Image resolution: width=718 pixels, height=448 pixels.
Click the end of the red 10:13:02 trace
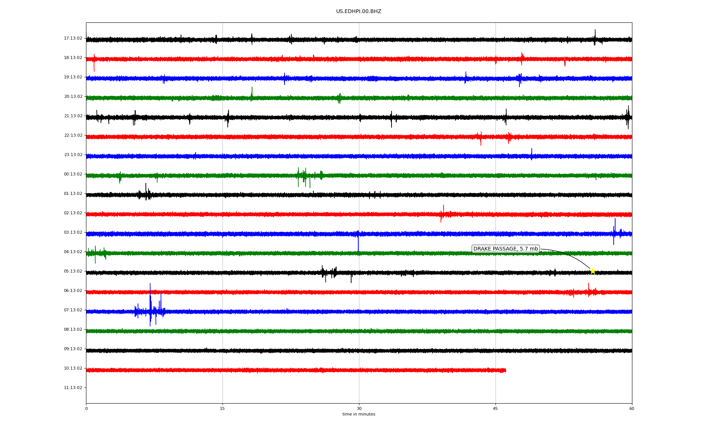click(x=505, y=370)
